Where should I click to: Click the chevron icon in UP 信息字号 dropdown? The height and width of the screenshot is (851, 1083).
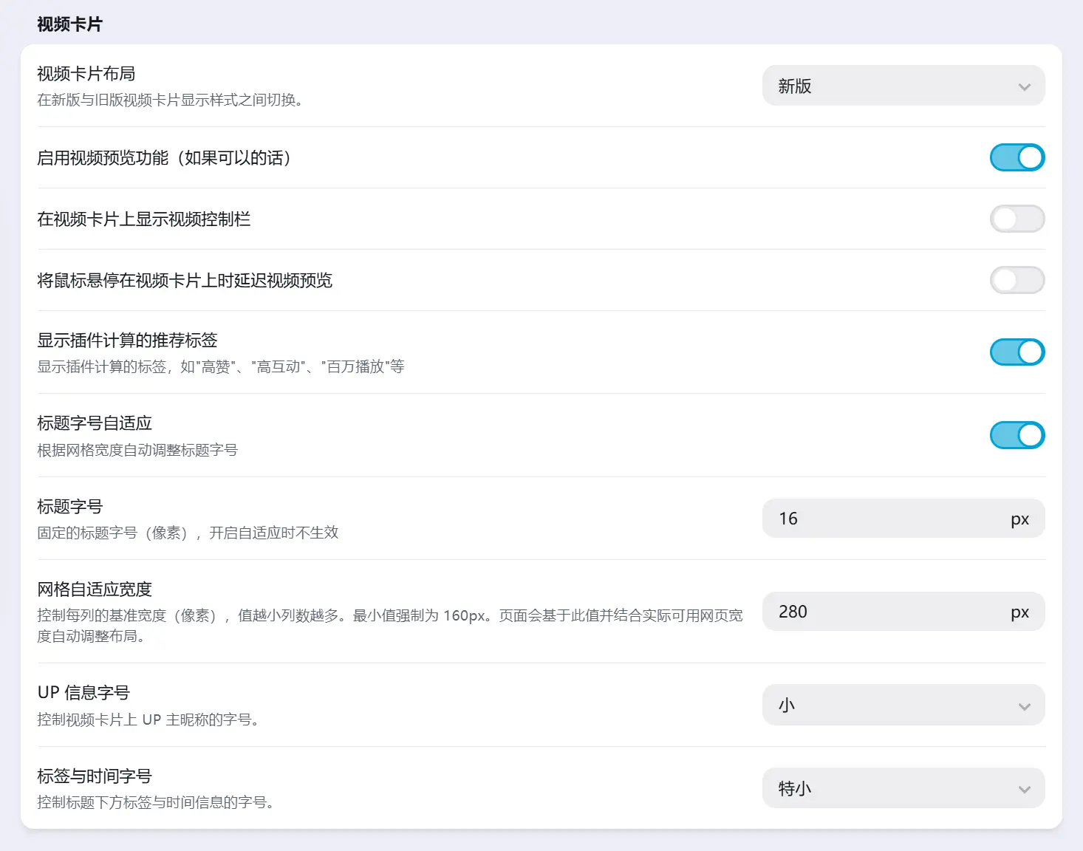click(1024, 706)
